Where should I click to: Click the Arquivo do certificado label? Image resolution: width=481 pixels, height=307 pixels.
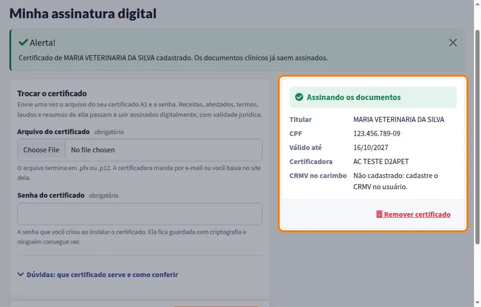pos(54,131)
